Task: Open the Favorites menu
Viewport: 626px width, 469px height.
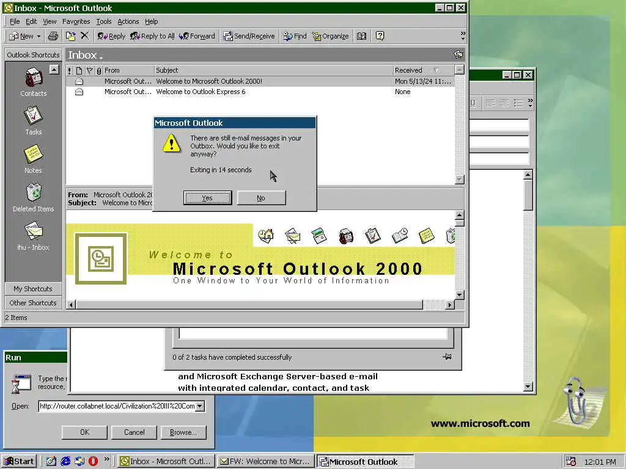Action: pyautogui.click(x=76, y=21)
